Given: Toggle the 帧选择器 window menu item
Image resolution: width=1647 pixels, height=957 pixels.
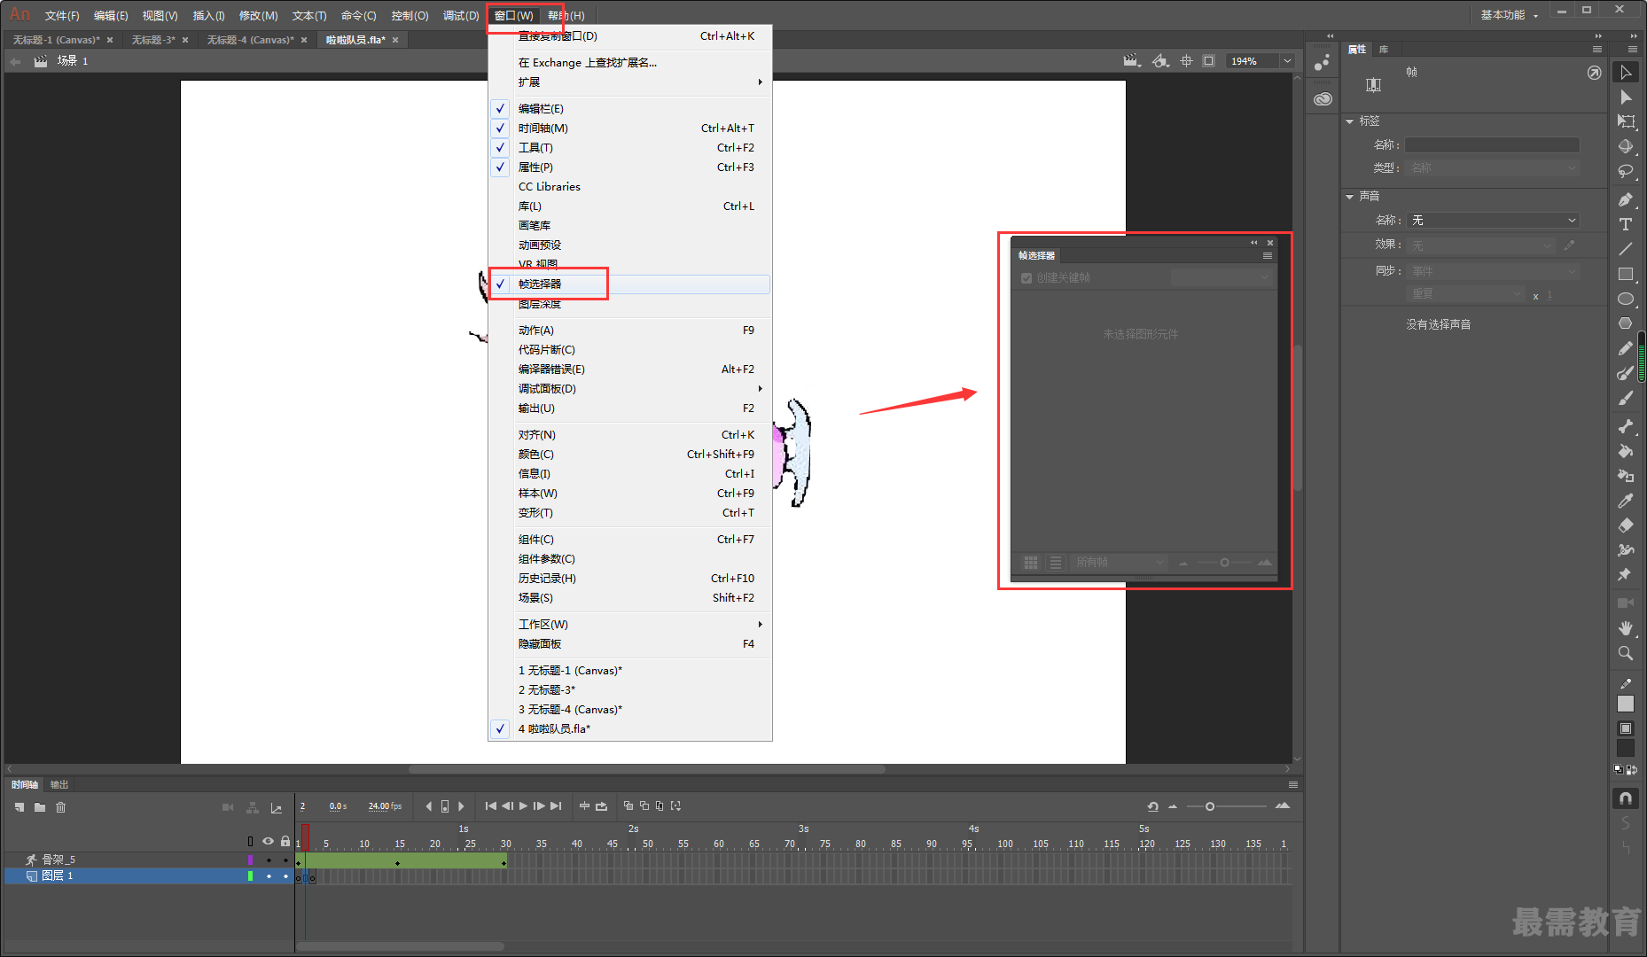Looking at the screenshot, I should tap(629, 284).
